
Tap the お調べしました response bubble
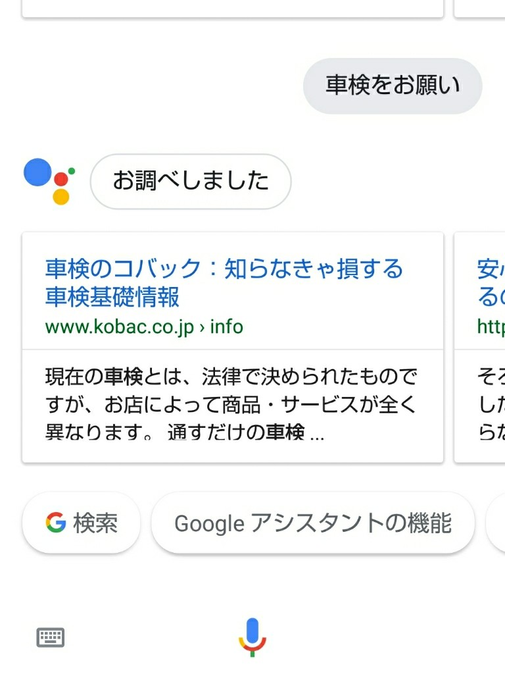pyautogui.click(x=191, y=182)
